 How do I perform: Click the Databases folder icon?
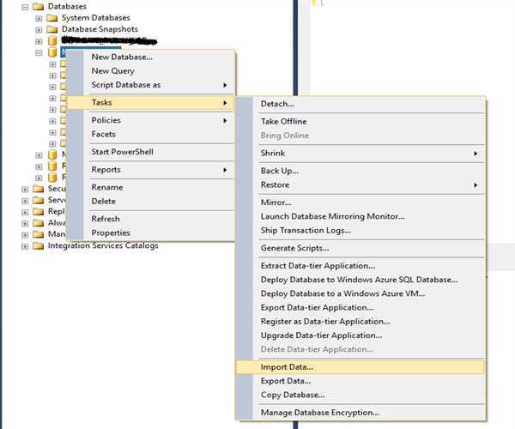(38, 6)
